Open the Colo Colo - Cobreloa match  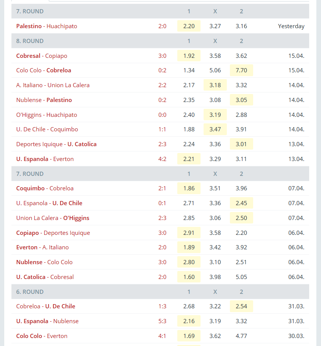coord(43,70)
